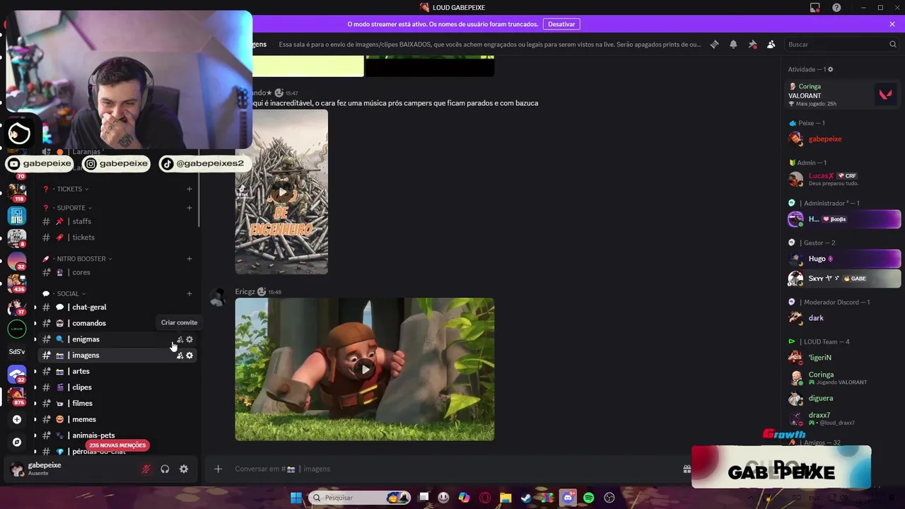Open notification settings bell icon
Image resolution: width=905 pixels, height=509 pixels.
tap(733, 44)
